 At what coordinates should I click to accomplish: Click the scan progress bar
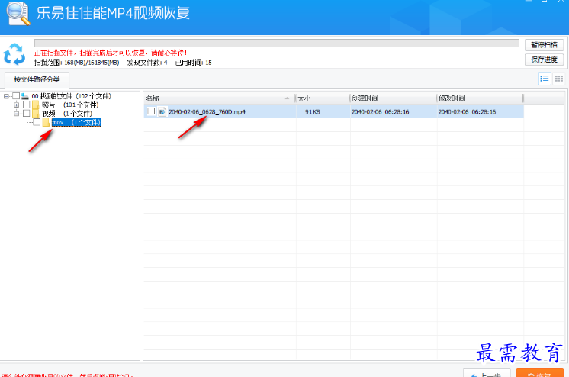277,43
